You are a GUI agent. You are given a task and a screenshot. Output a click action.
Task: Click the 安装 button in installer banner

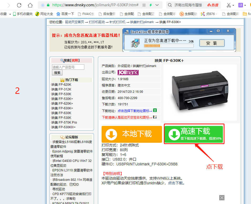coord(212,43)
